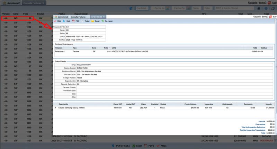
Task: Click the Código Postal field 76000
Action: [175, 78]
